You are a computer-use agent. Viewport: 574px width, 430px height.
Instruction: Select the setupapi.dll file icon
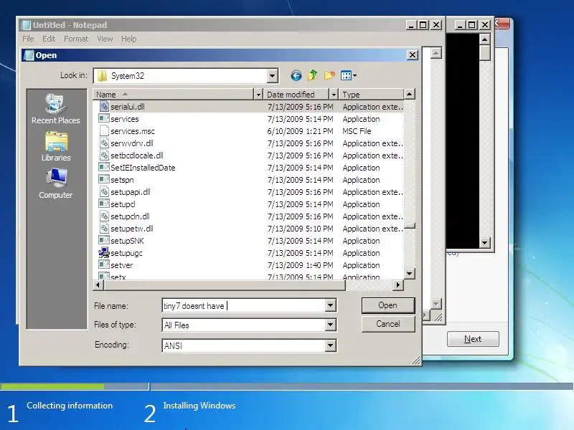104,191
